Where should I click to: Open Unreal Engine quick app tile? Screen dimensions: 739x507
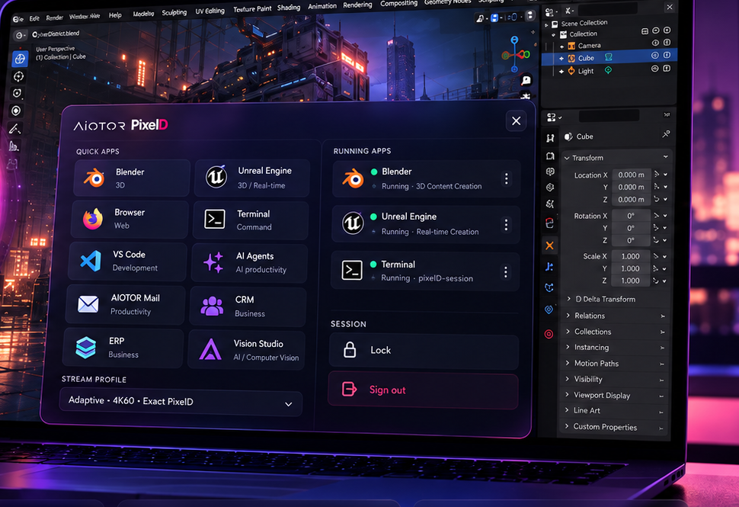tap(251, 178)
